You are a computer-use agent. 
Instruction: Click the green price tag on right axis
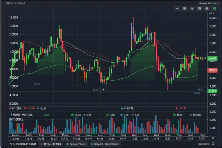coord(212,58)
